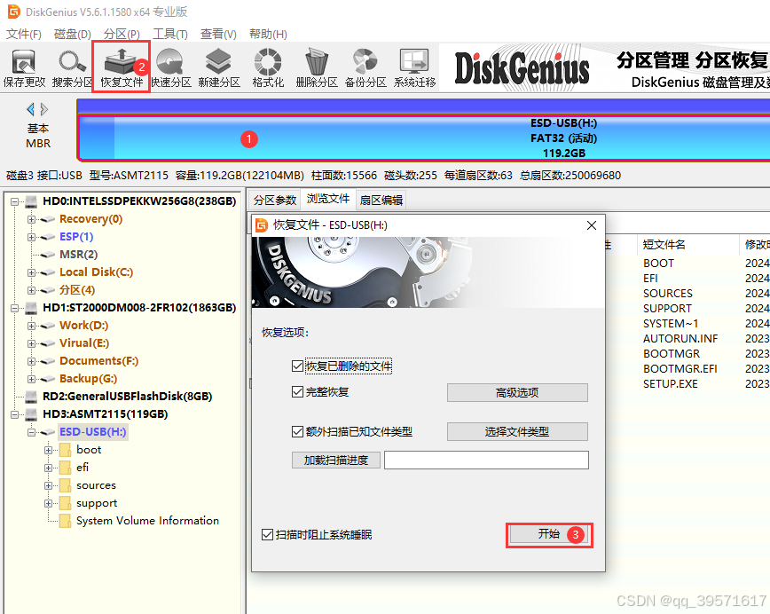
Task: Expand the Local Disk(C:) node
Action: click(x=31, y=272)
